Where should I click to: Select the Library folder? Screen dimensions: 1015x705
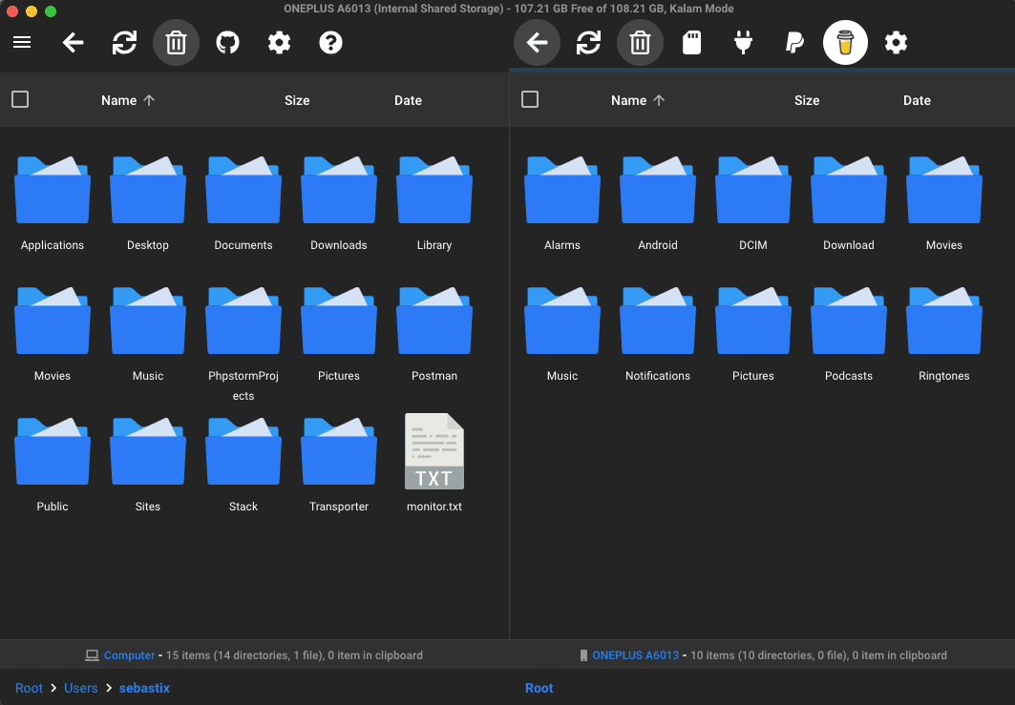[434, 204]
